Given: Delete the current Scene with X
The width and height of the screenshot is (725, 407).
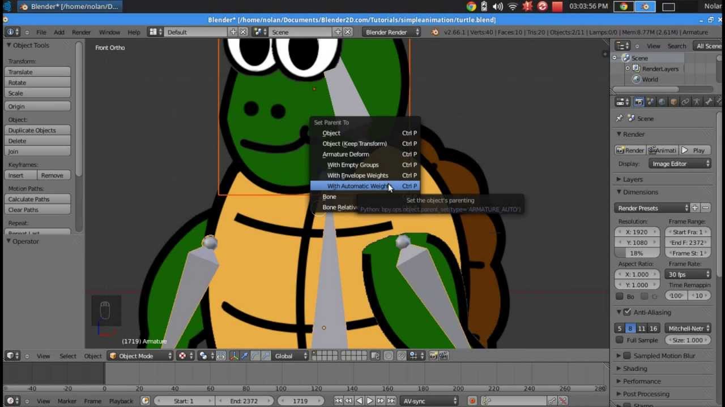Looking at the screenshot, I should (x=348, y=32).
